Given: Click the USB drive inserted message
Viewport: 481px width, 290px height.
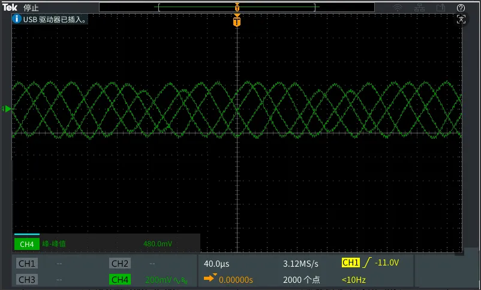Looking at the screenshot, I should tap(55, 19).
